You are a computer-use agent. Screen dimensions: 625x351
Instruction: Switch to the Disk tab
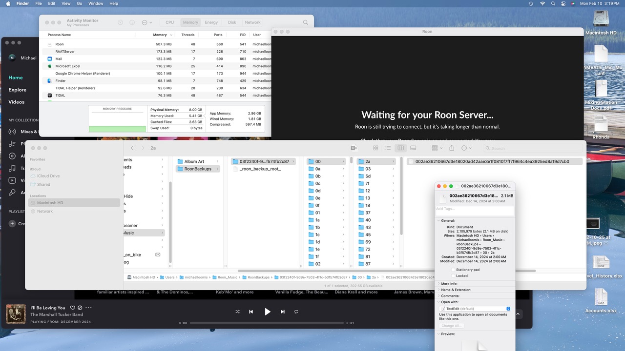click(232, 22)
